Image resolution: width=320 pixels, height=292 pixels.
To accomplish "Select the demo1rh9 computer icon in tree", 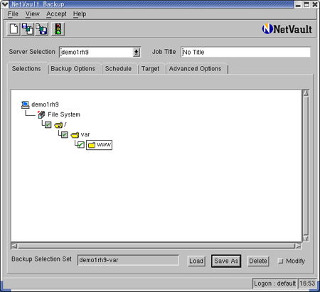I will pos(25,104).
